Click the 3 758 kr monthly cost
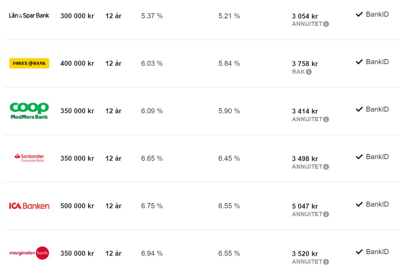 click(x=305, y=64)
